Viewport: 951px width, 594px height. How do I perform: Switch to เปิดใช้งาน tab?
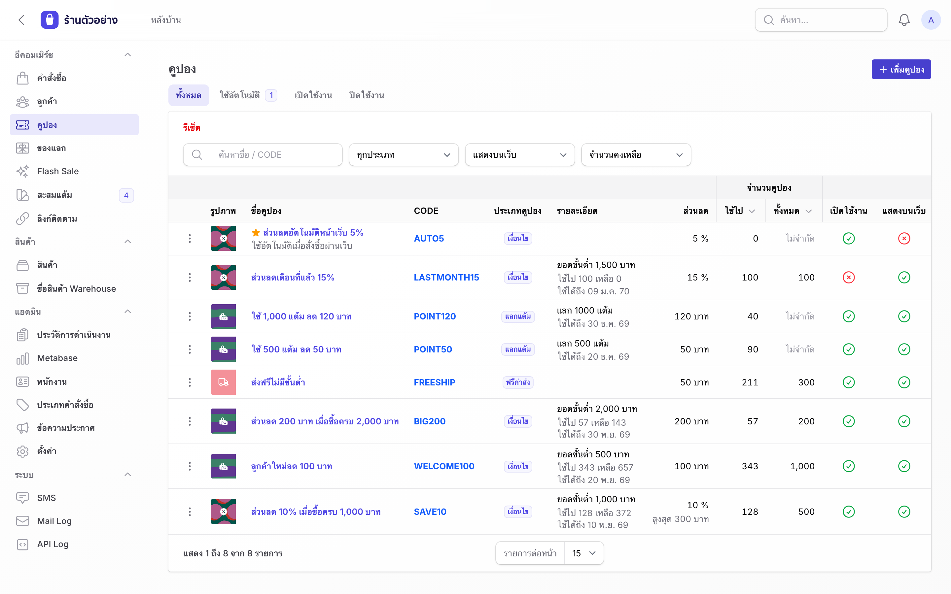point(313,95)
